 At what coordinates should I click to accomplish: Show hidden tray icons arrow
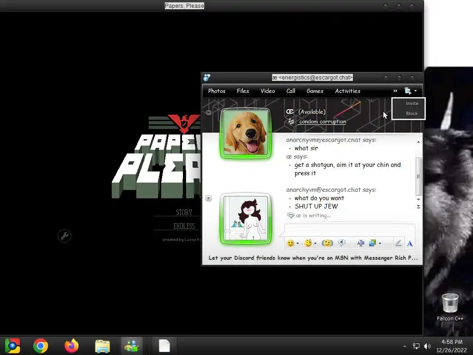click(405, 346)
